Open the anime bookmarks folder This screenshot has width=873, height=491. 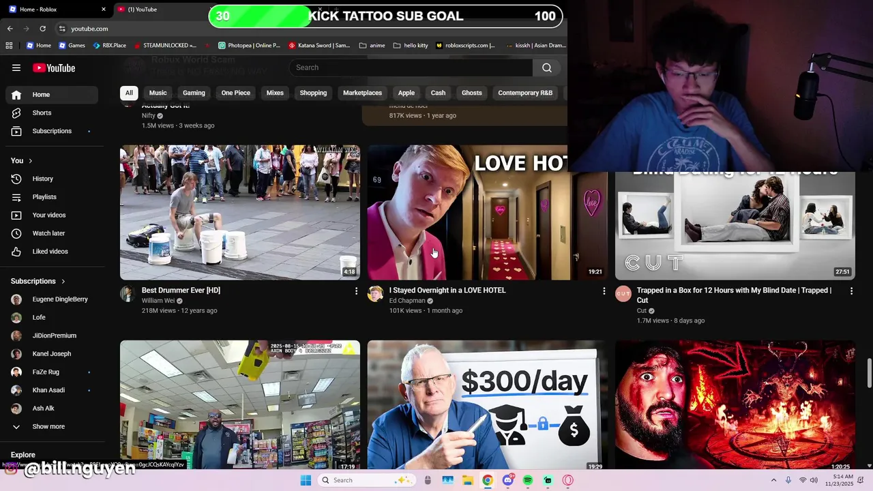[x=372, y=46]
